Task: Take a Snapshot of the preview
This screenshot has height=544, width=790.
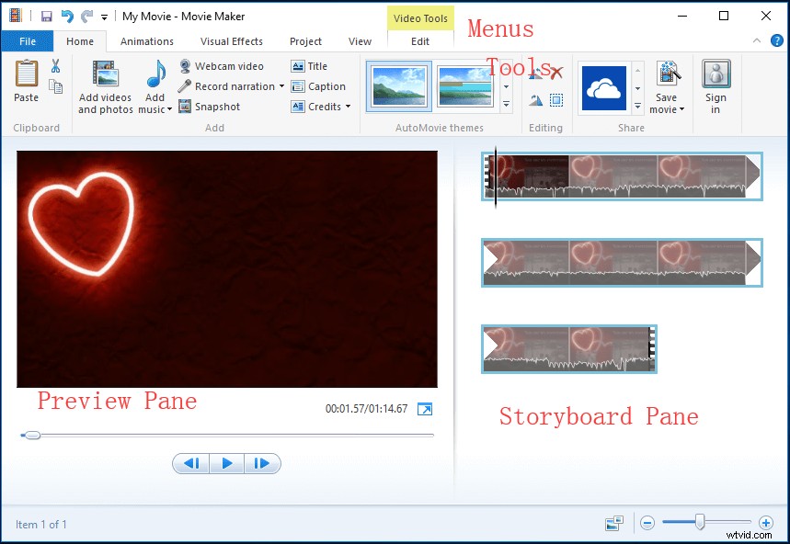Action: pos(210,107)
